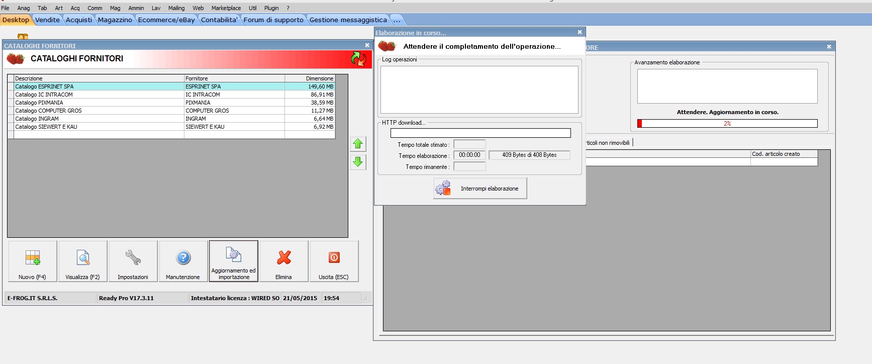Open the File menu

(x=6, y=8)
